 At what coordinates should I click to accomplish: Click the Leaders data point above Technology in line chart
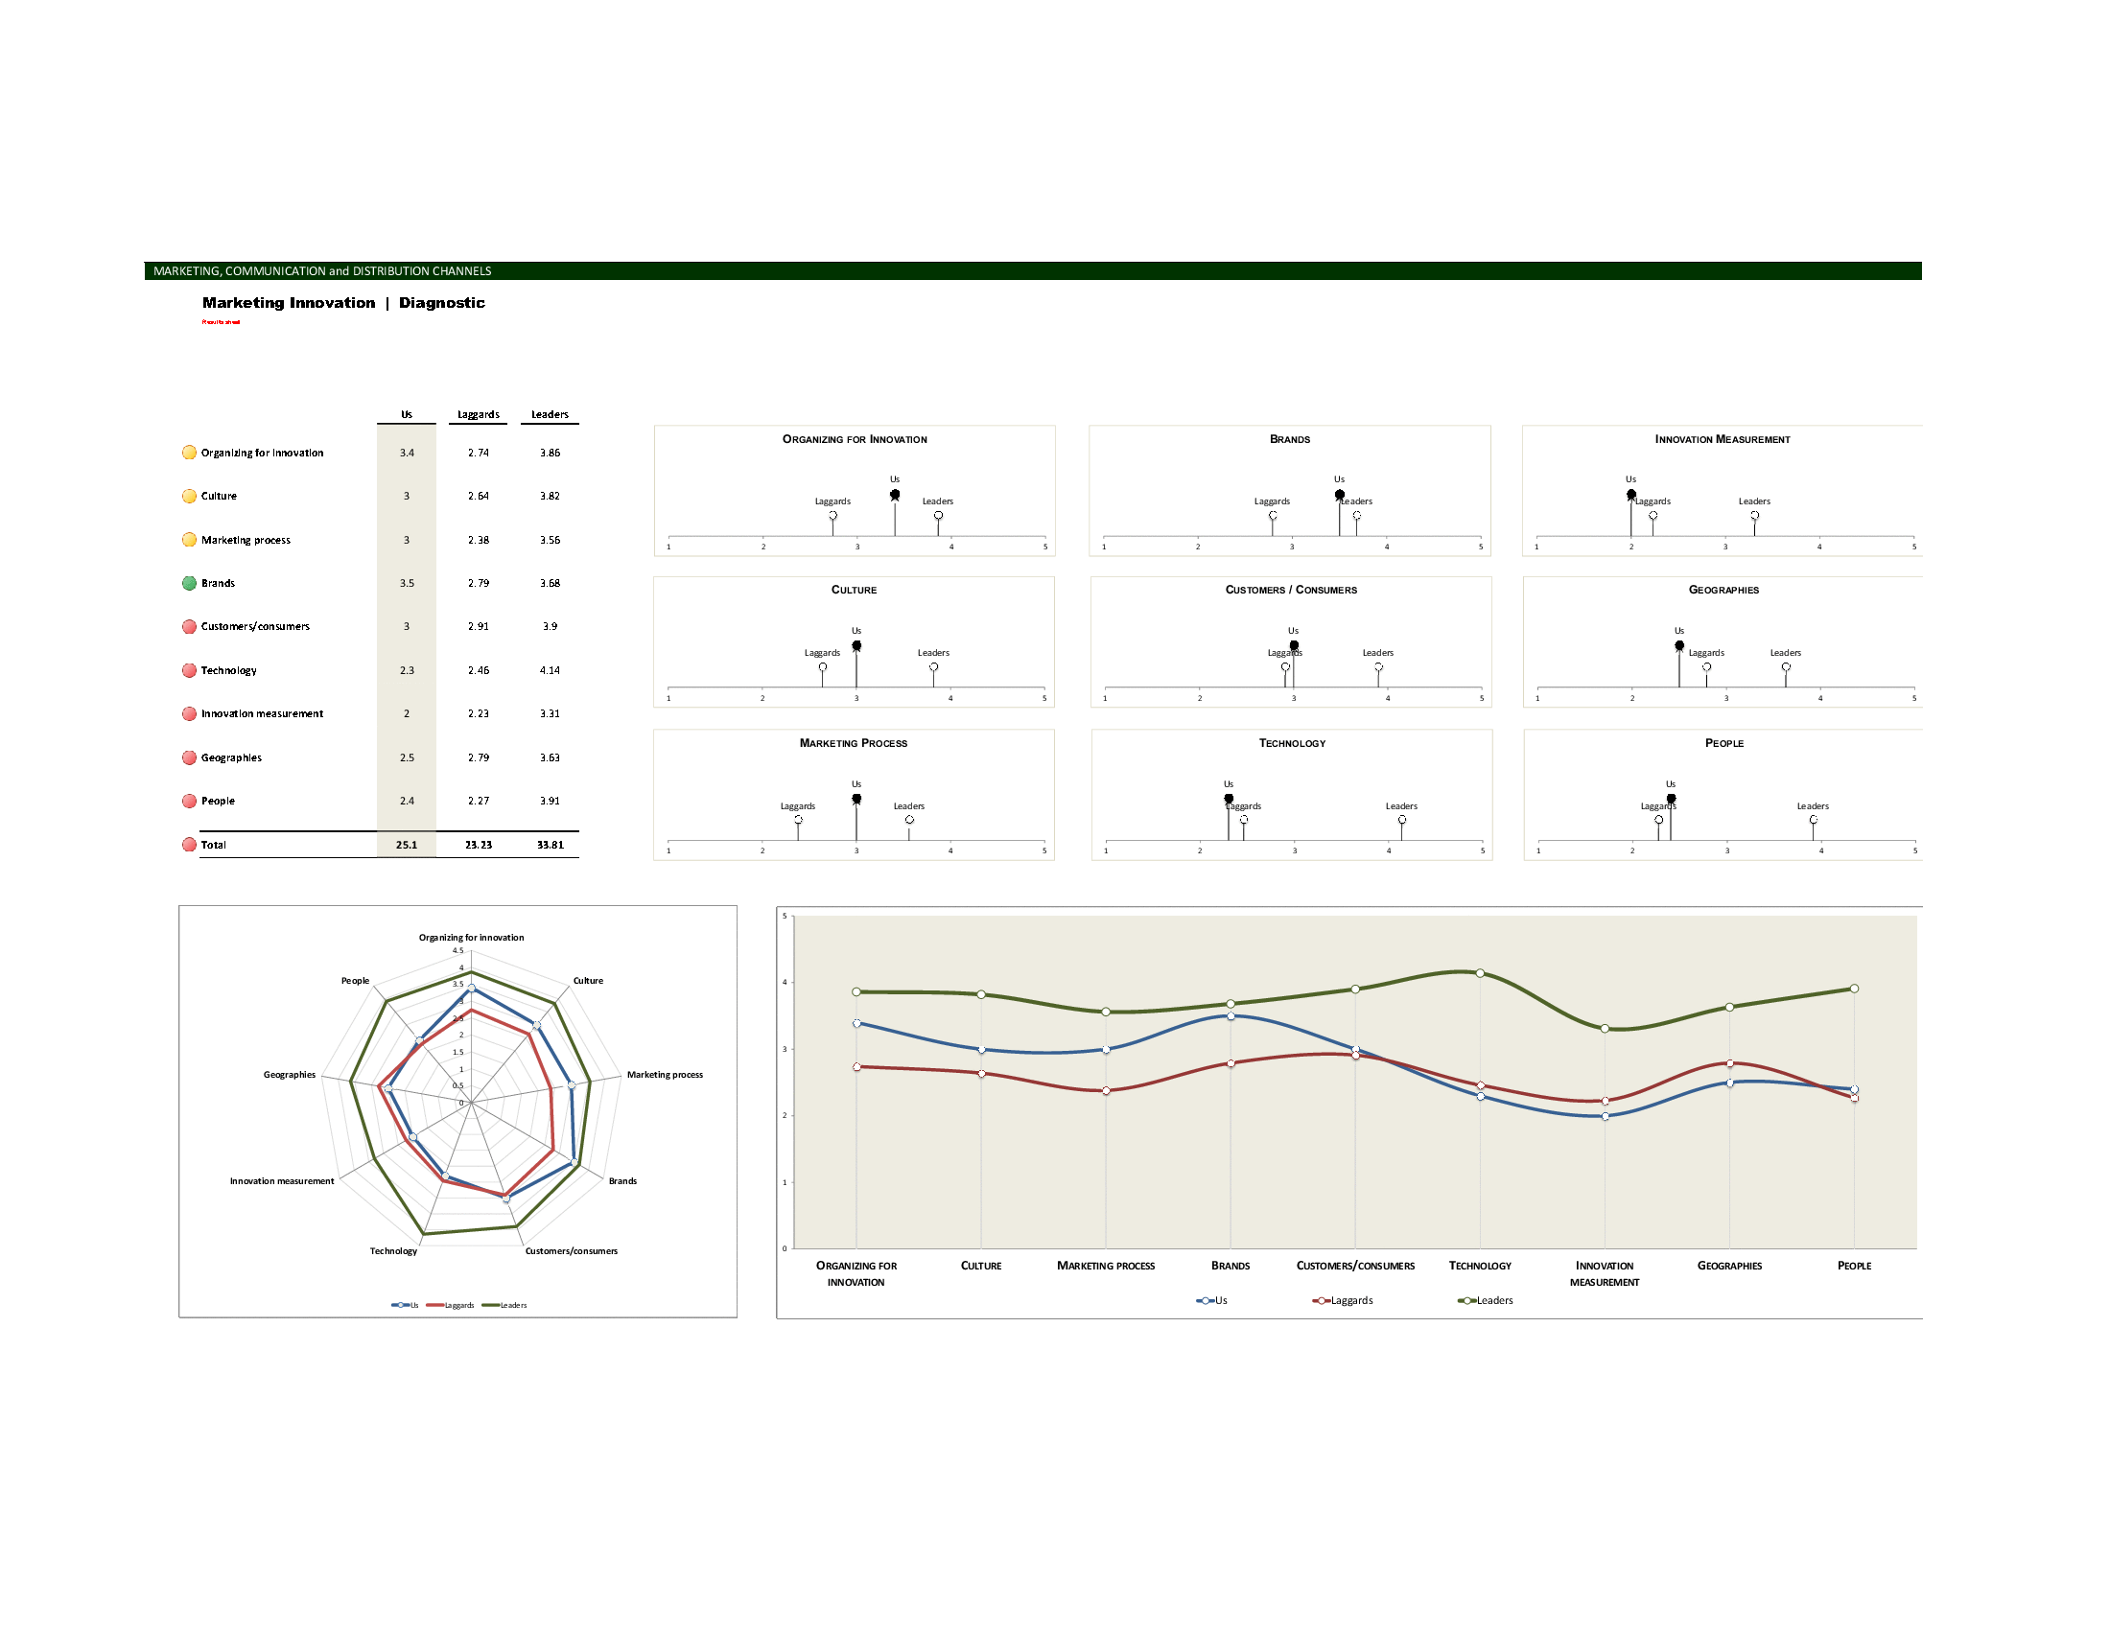click(1480, 973)
